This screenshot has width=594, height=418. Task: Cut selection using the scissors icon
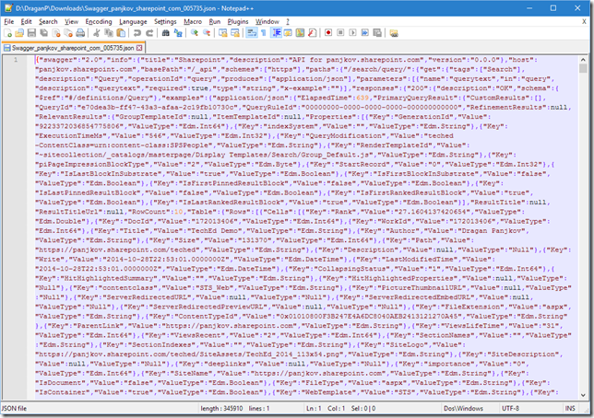coord(97,33)
